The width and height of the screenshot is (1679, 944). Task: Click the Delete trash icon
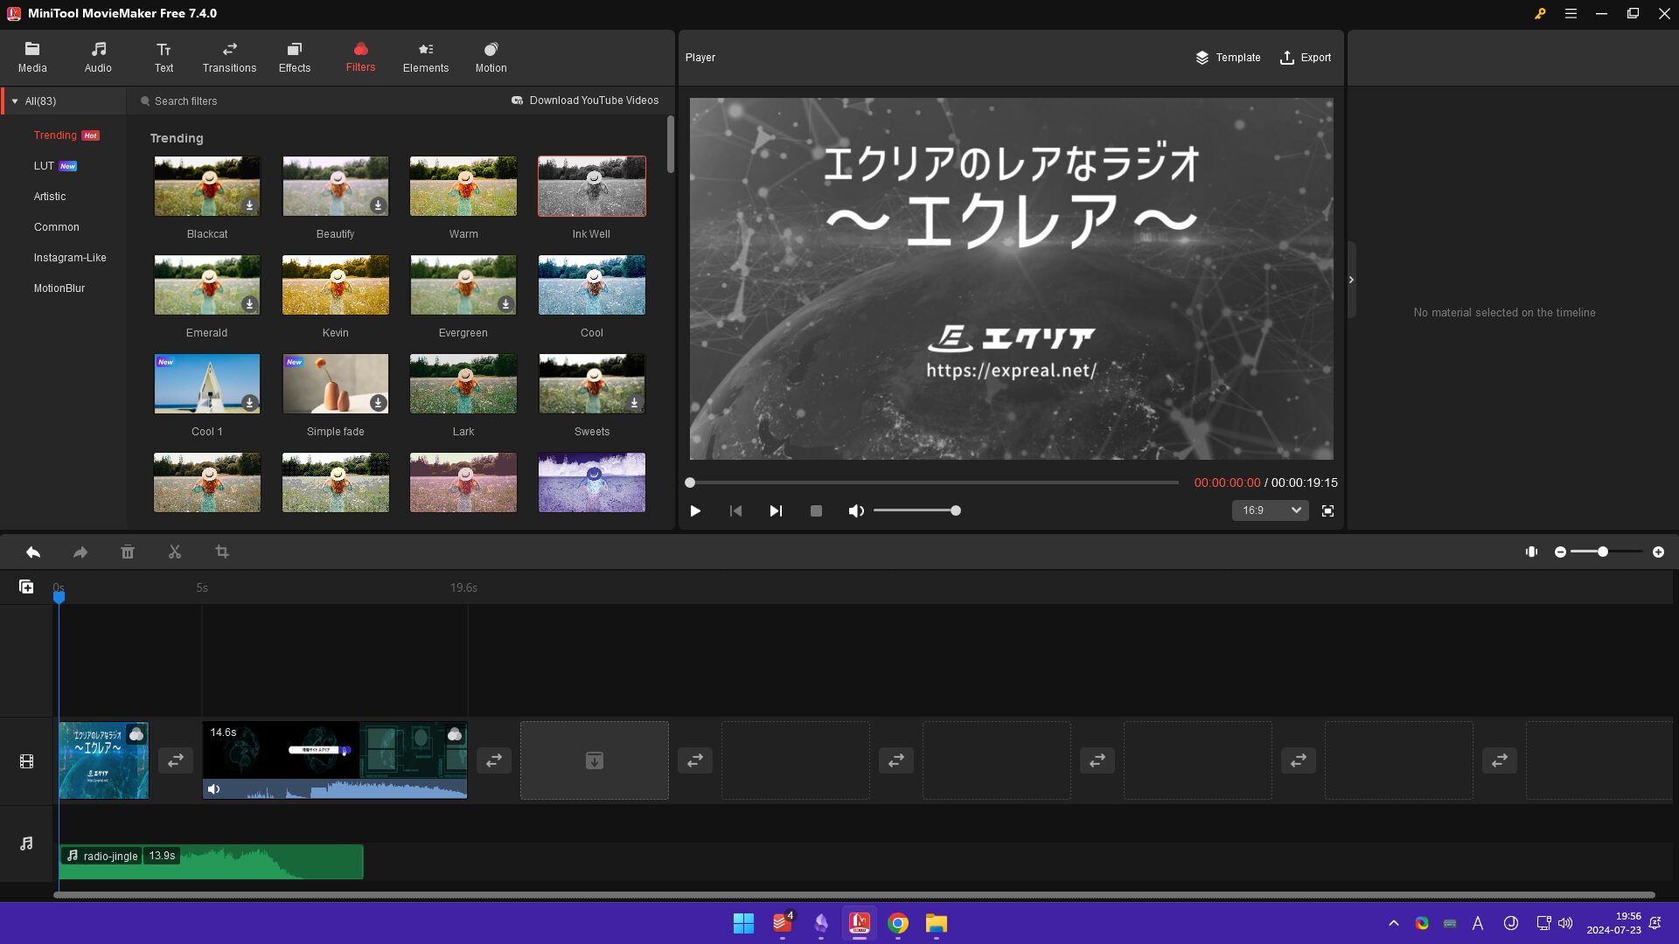[x=128, y=552]
